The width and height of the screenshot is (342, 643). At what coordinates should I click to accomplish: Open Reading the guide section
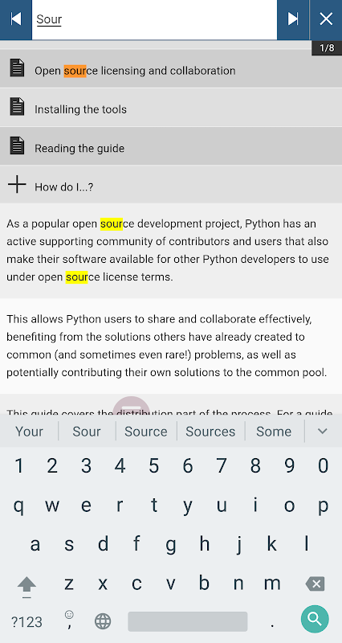[171, 146]
